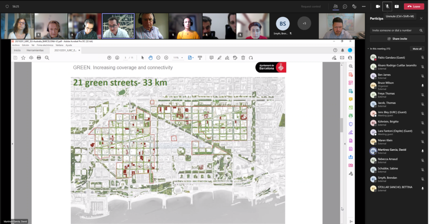429x224 pixels.
Task: Open the reactions icon in the toolbar
Action: coord(354,6)
